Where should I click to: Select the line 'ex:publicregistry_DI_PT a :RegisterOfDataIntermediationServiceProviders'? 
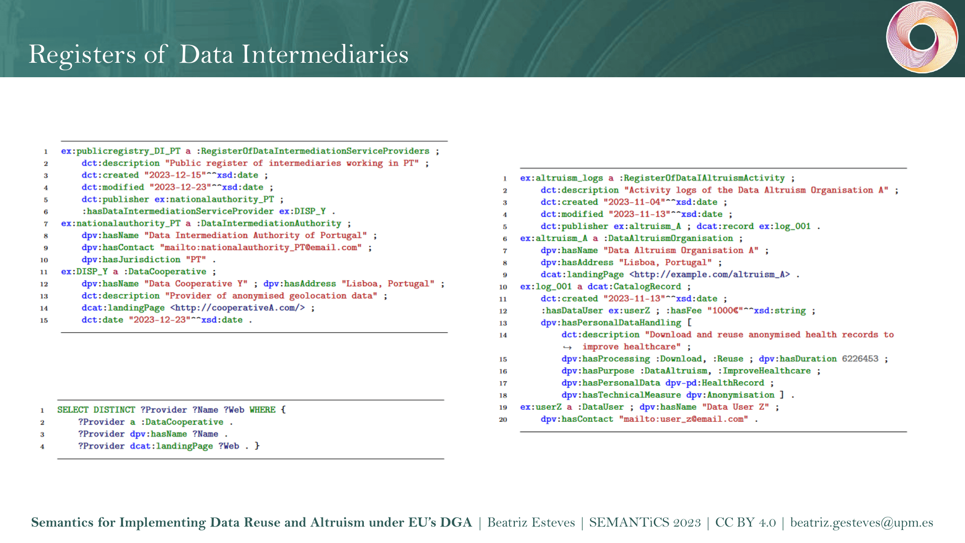[x=250, y=151]
